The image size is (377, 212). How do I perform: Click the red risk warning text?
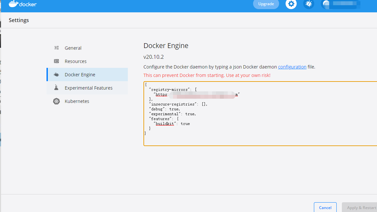207,75
